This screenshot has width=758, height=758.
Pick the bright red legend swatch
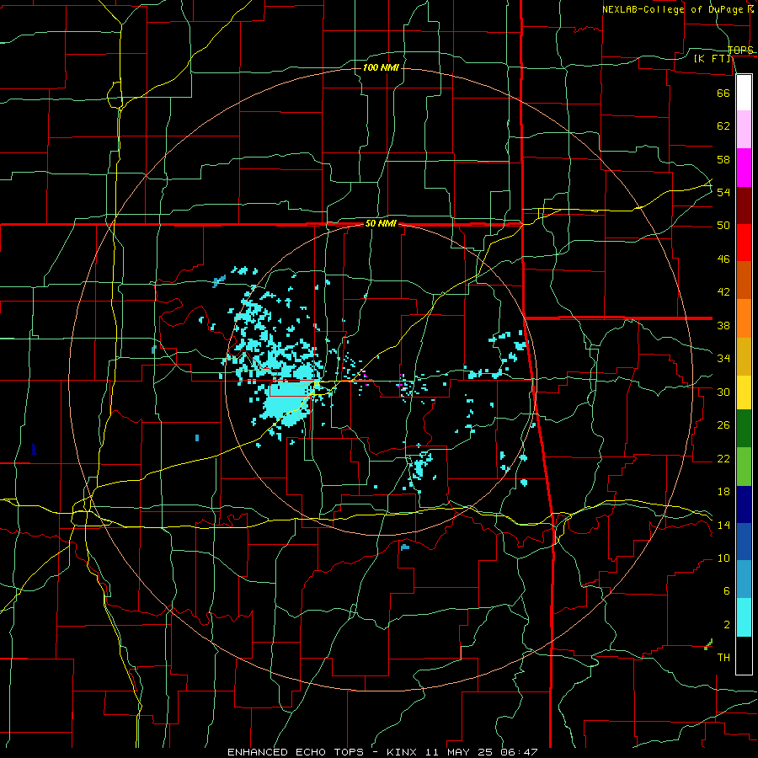click(x=744, y=243)
